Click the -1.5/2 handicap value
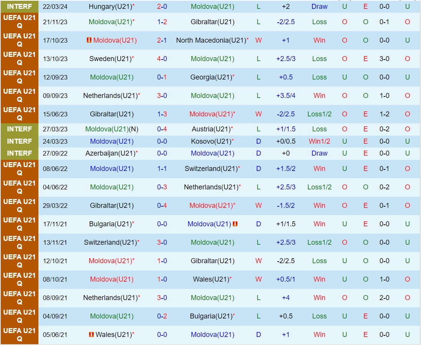The image size is (421, 345). point(286,206)
